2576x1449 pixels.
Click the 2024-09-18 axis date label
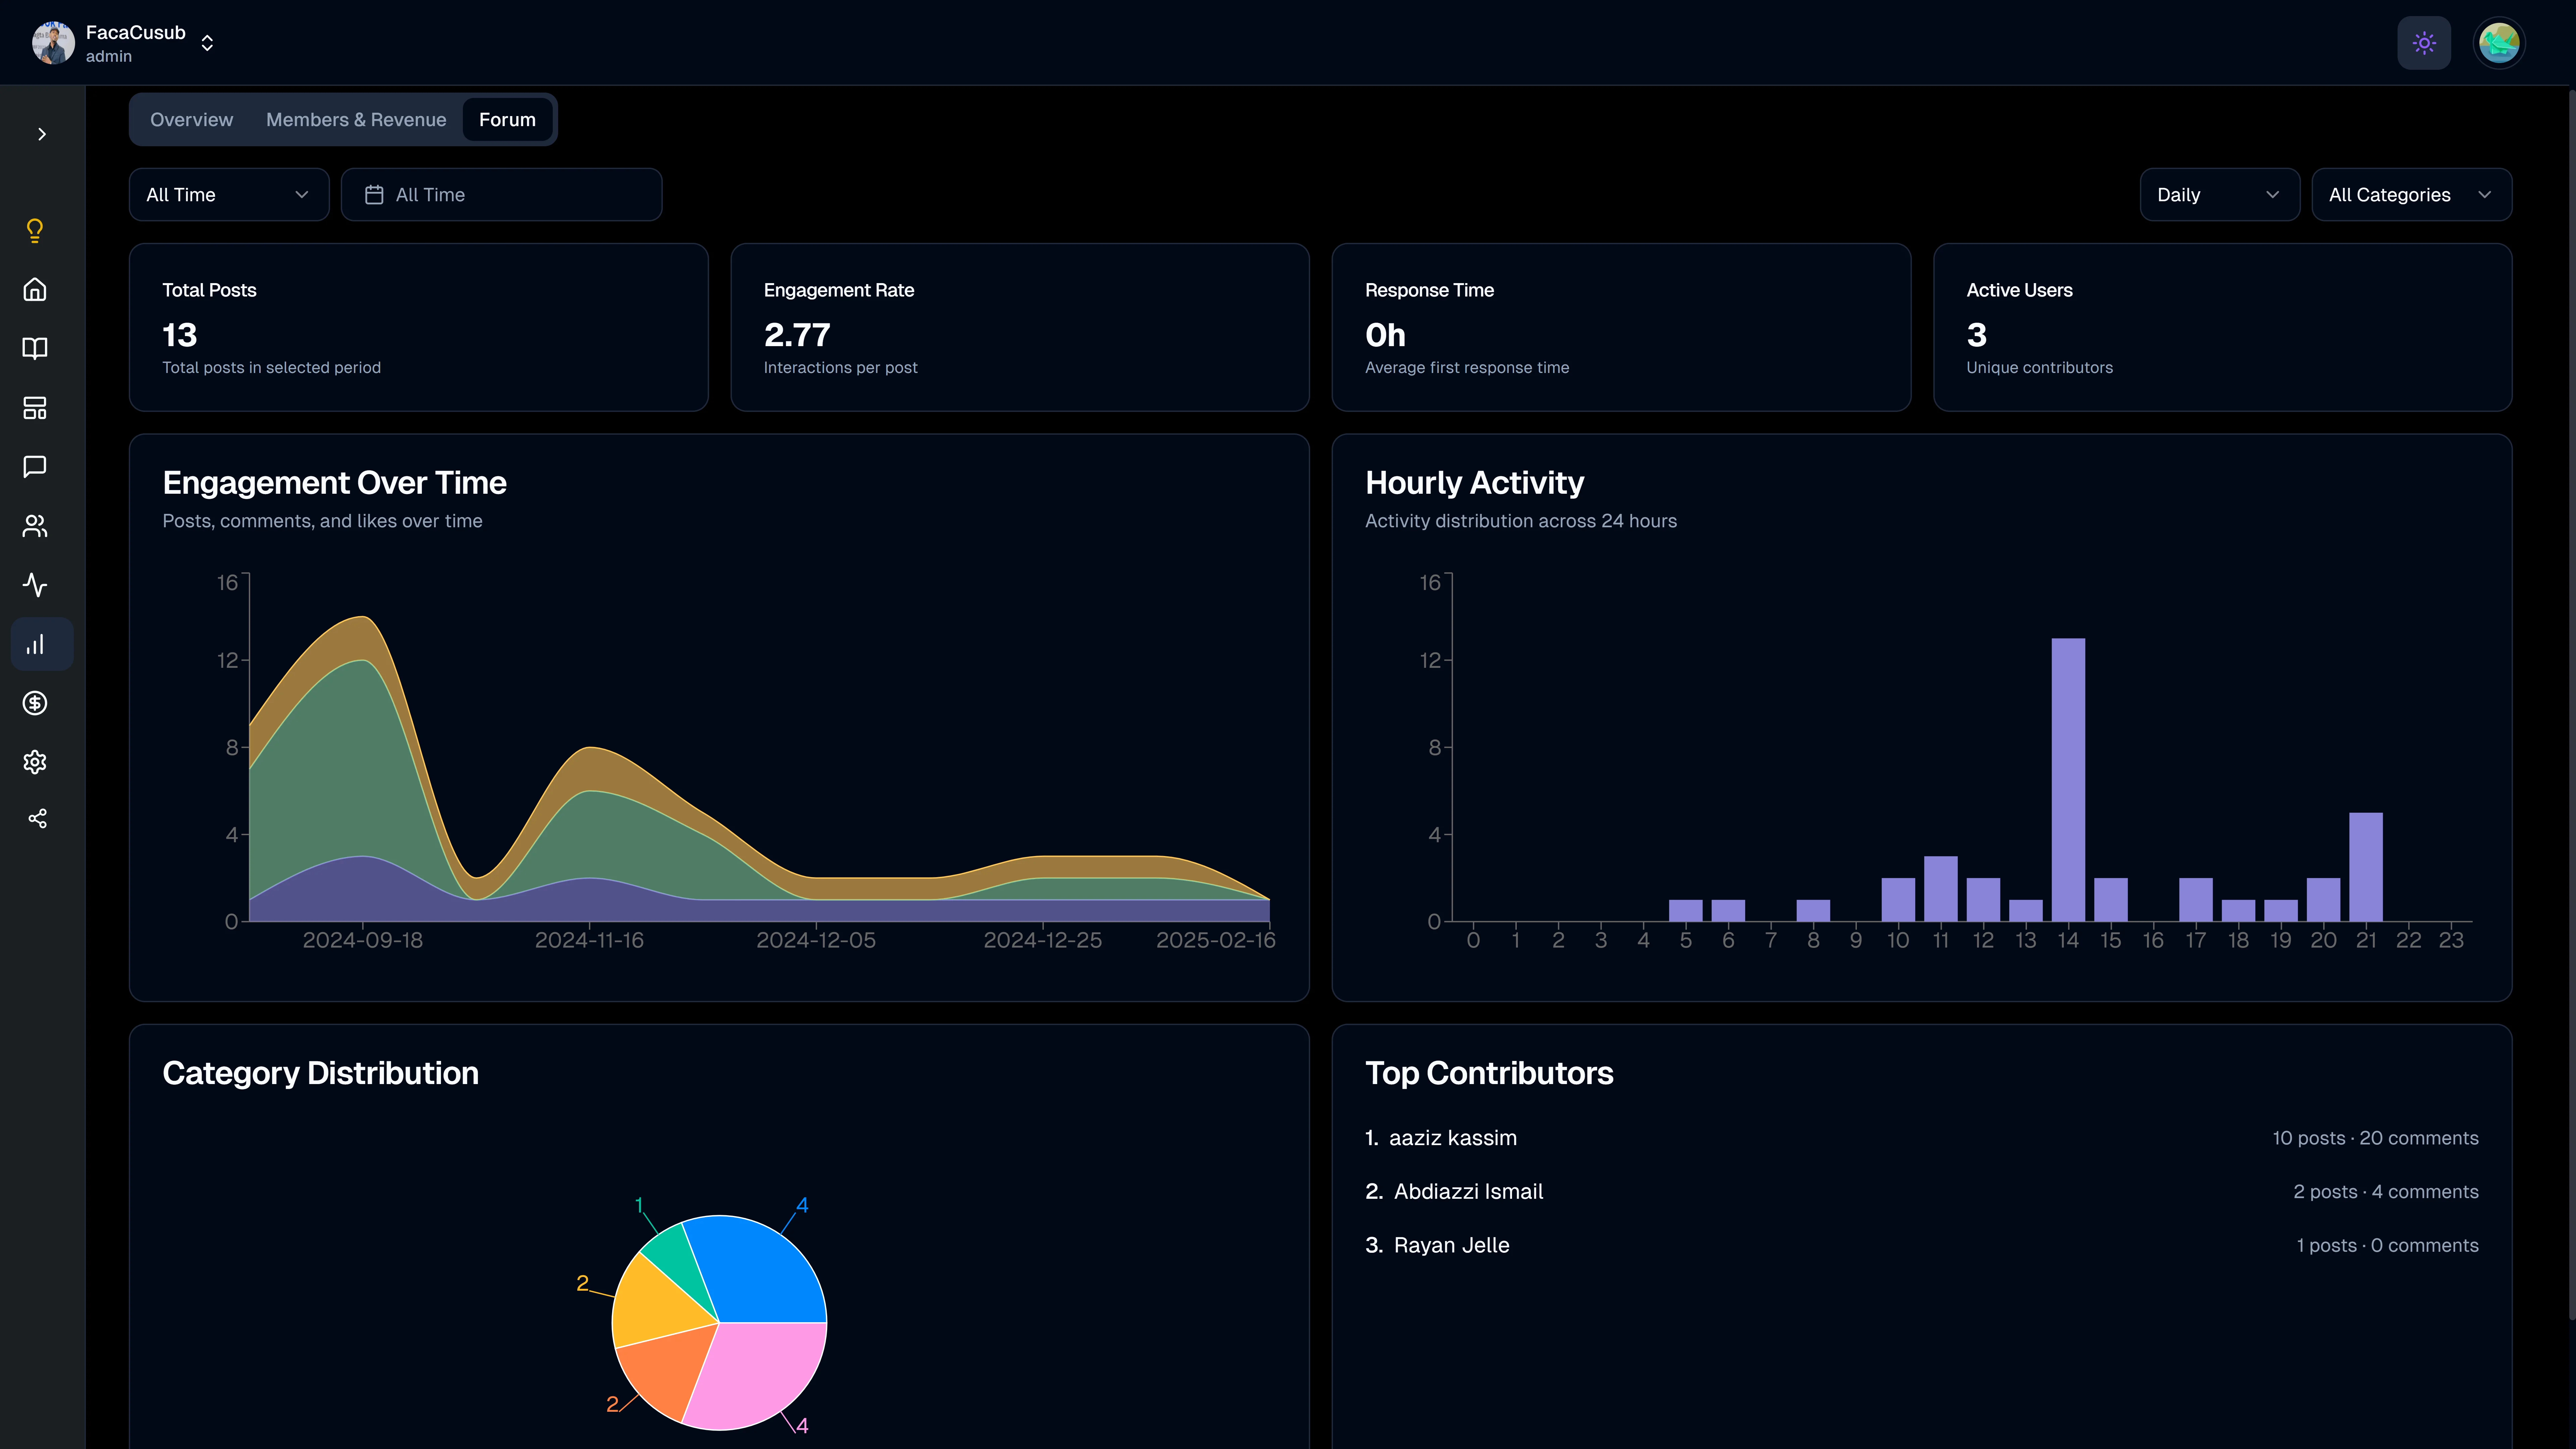(x=363, y=941)
